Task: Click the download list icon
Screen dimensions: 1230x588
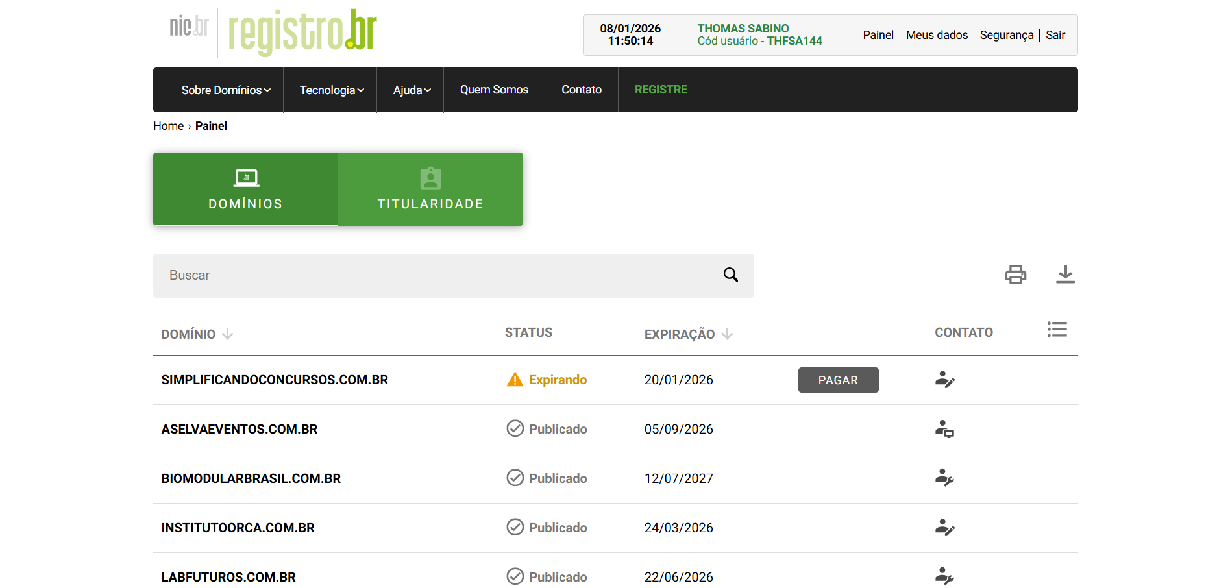Action: tap(1064, 275)
